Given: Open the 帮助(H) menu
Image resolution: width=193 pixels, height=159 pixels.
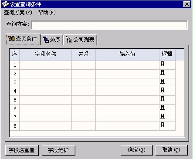Looking at the screenshot, I should [x=47, y=13].
